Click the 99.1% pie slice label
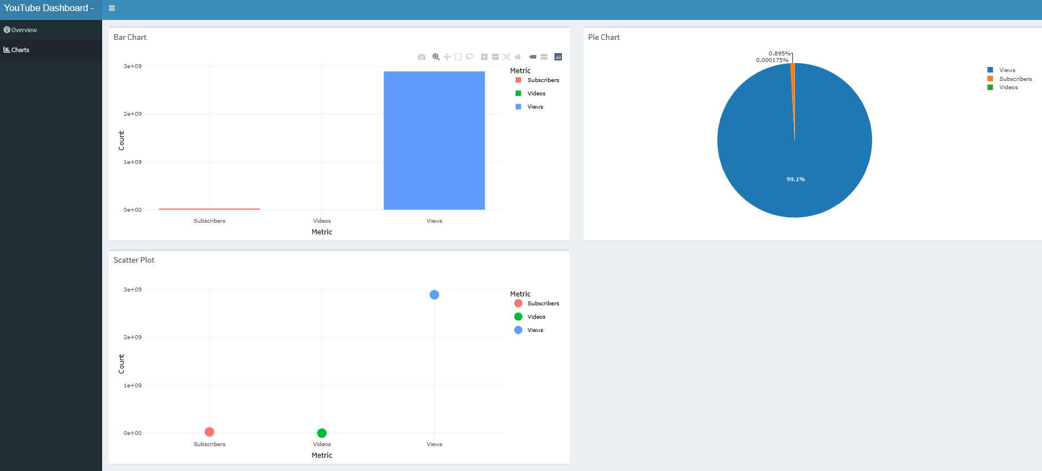1042x471 pixels. 796,180
